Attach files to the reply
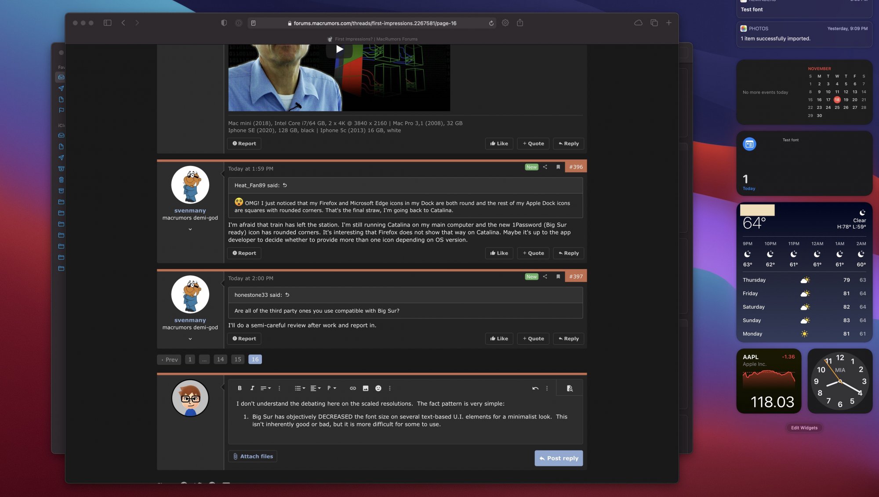The height and width of the screenshot is (497, 879). click(x=253, y=457)
